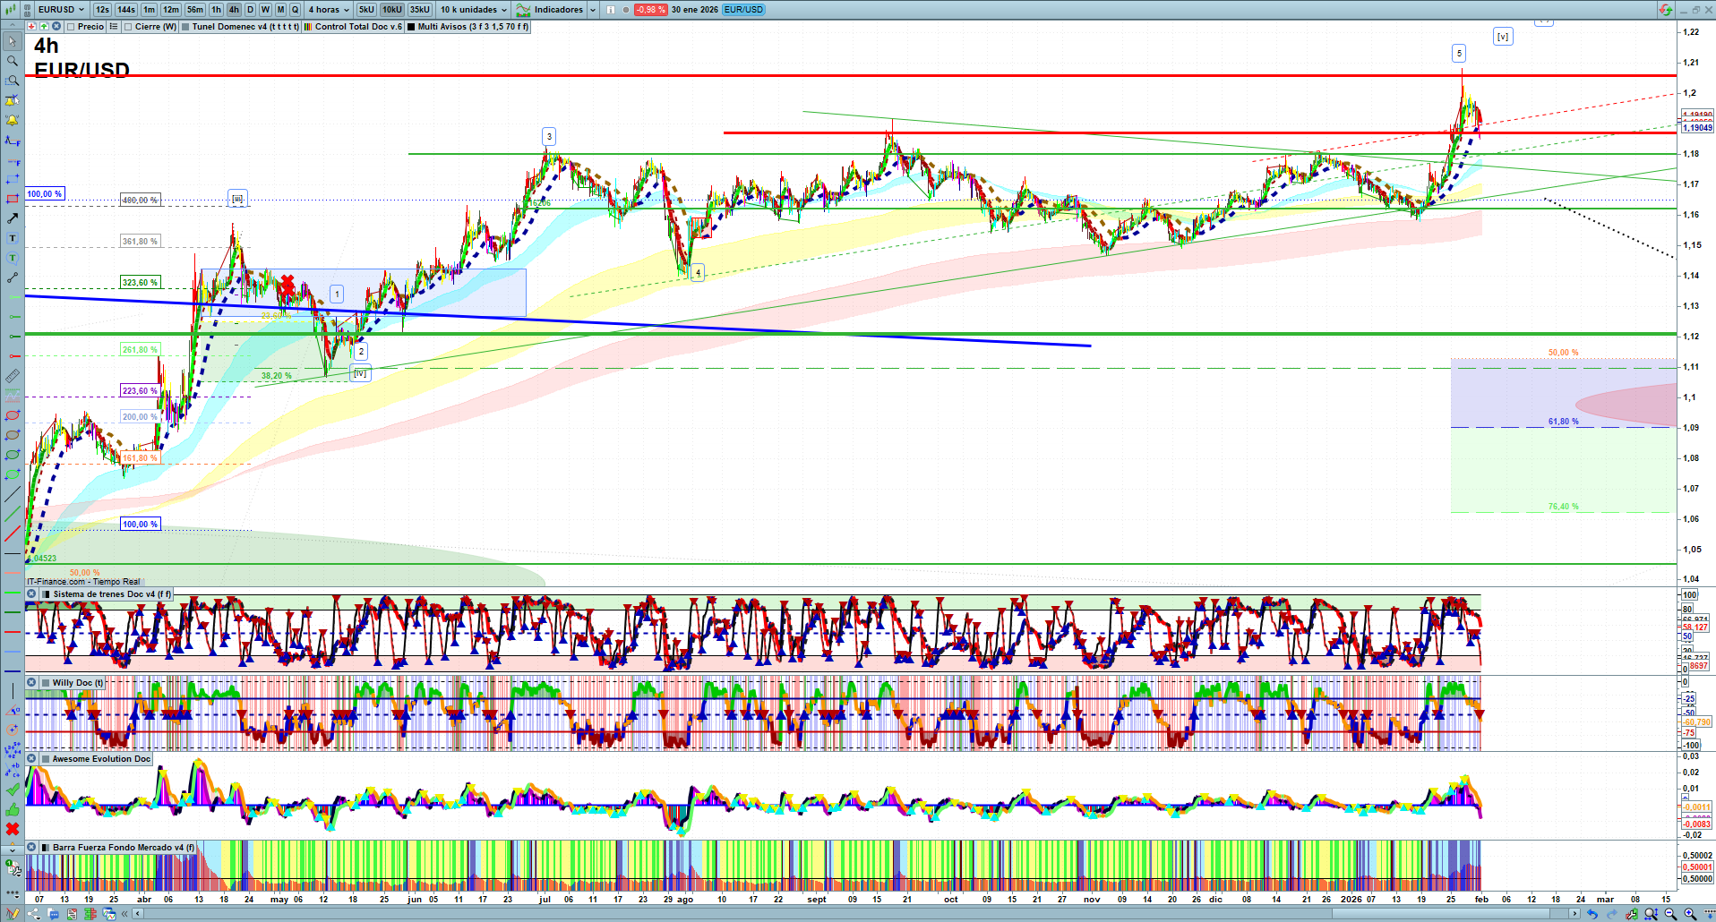Select the ruler measurement tool
The height and width of the screenshot is (922, 1716).
point(13,376)
